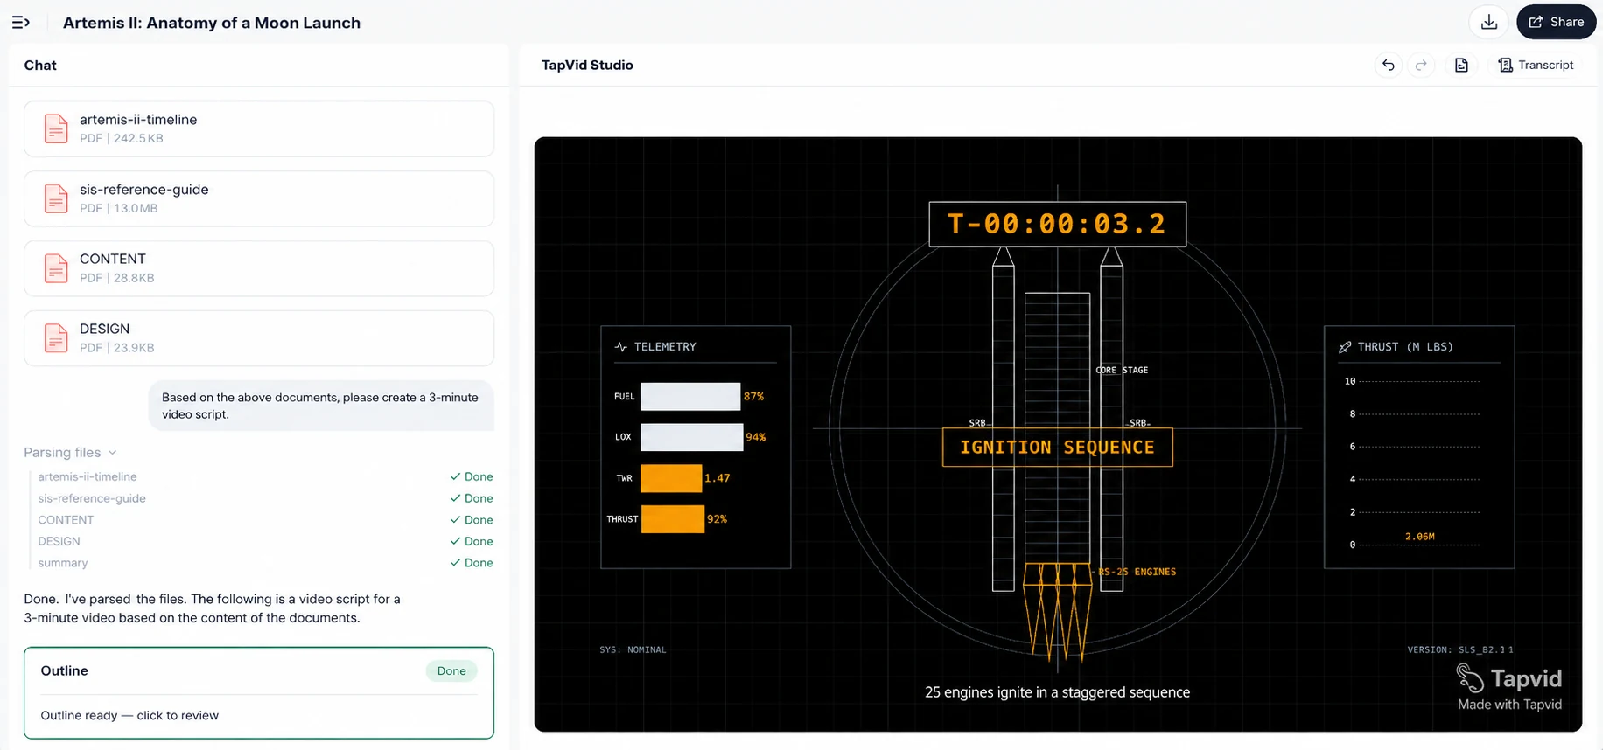Click the TapVid Studio heading
This screenshot has width=1603, height=750.
587,65
